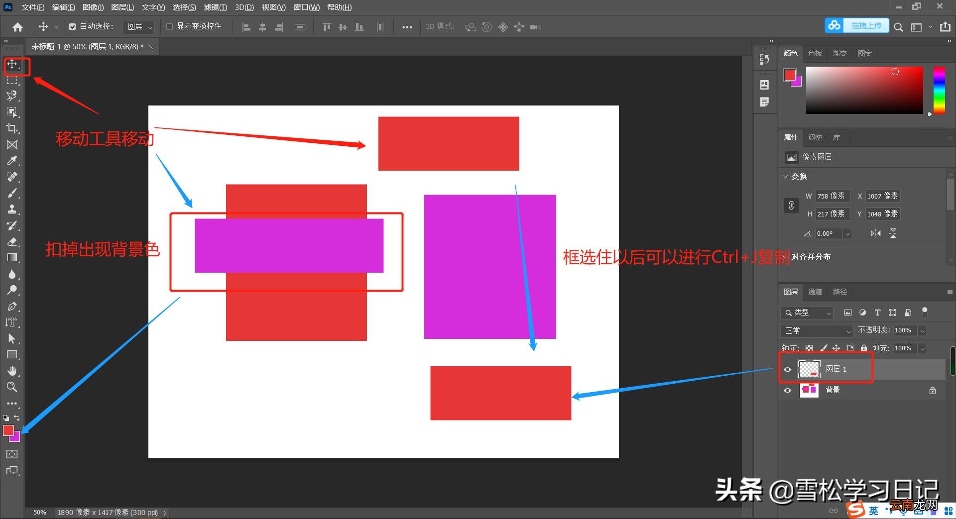Choose the Clone Stamp tool
Screen dimensions: 956x519
[12, 209]
